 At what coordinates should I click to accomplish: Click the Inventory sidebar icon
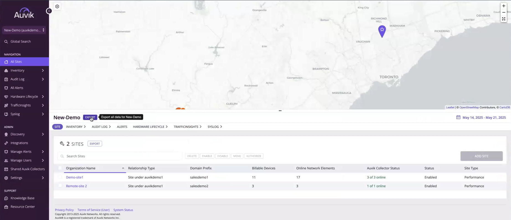(x=6, y=71)
